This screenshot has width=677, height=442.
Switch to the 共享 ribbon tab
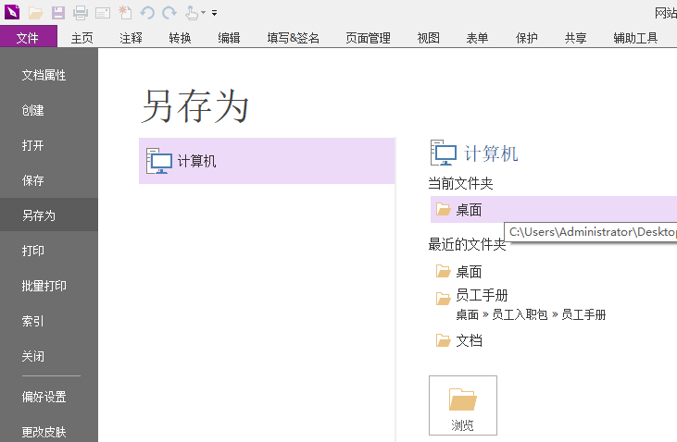tap(575, 38)
